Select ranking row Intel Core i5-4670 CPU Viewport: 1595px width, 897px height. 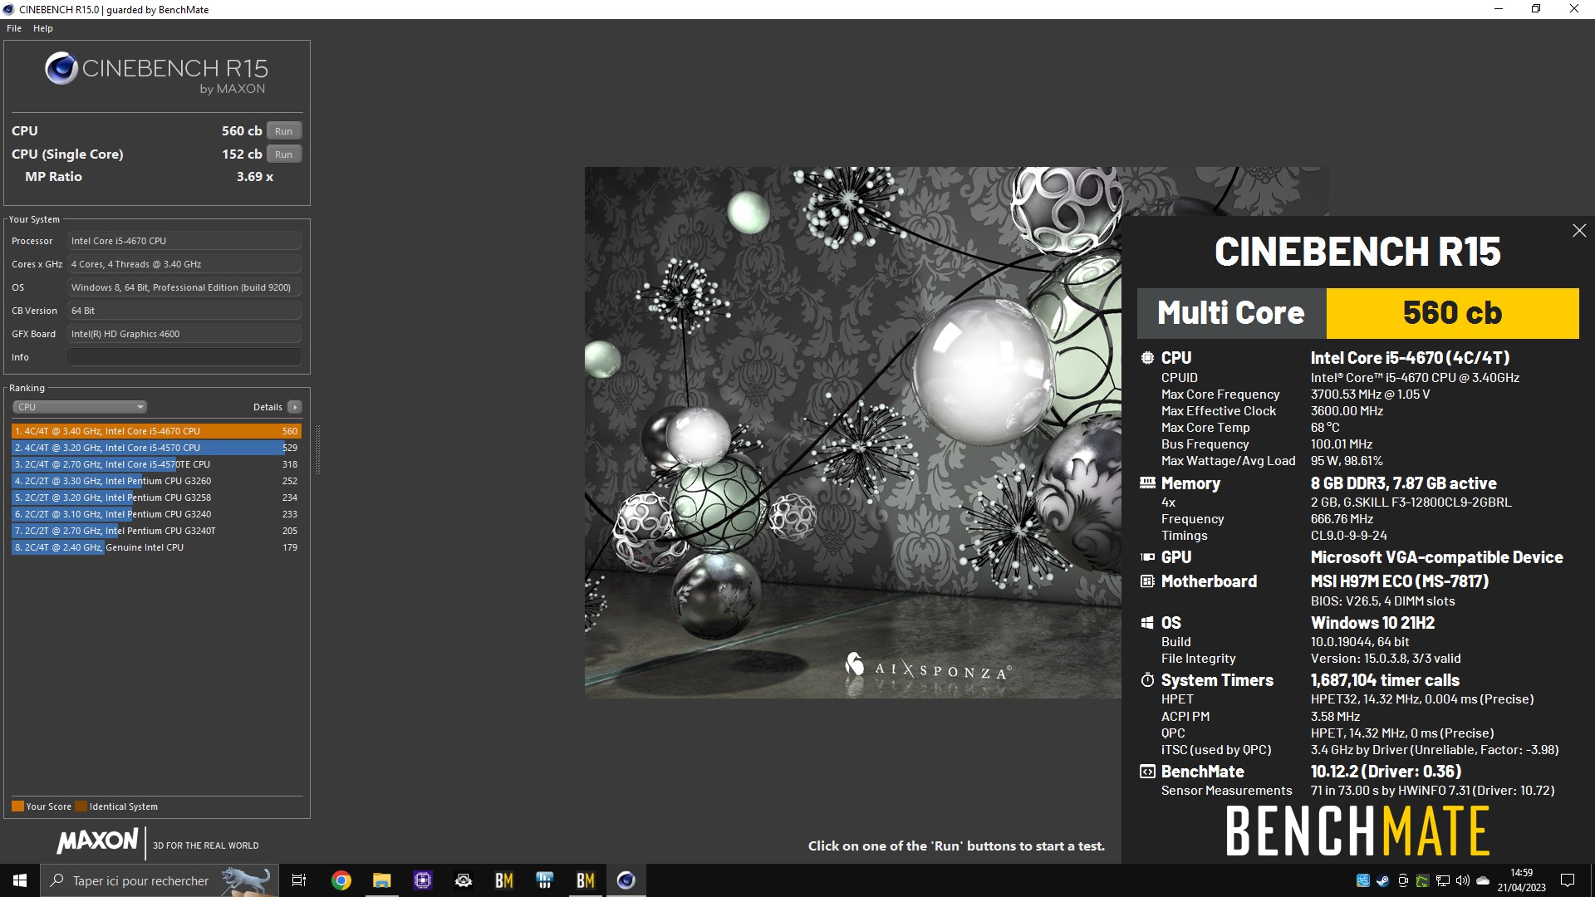coord(156,431)
